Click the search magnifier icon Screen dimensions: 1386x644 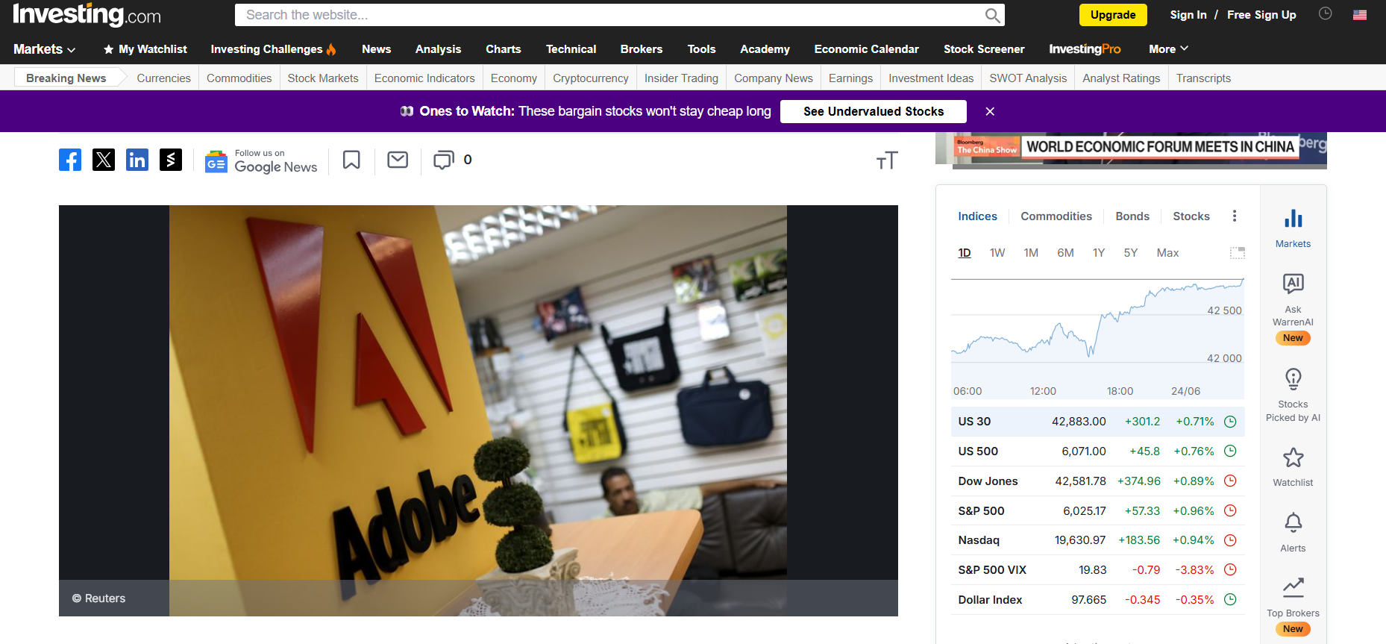click(992, 15)
